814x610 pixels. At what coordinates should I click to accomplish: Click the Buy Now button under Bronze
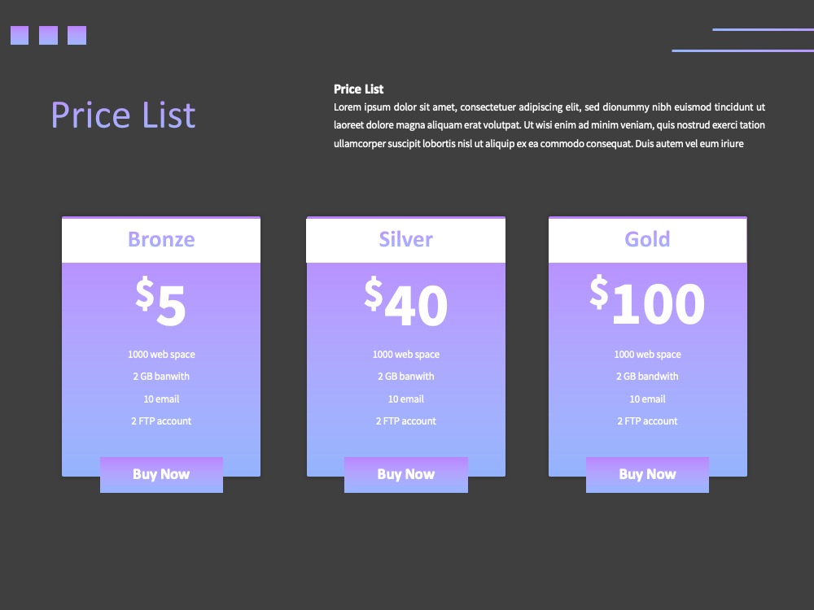161,475
